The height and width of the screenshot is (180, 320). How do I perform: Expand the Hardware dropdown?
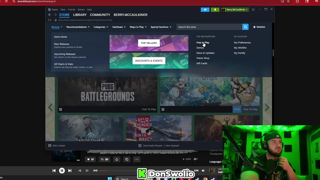tap(119, 27)
